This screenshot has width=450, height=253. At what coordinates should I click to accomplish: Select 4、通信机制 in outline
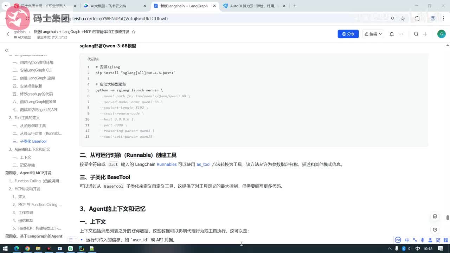click(23, 220)
